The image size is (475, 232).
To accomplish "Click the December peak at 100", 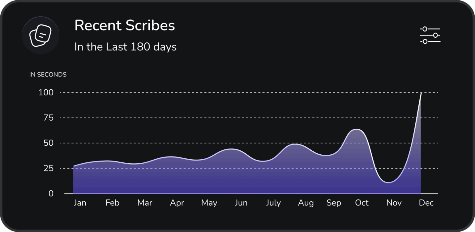I will coord(421,93).
